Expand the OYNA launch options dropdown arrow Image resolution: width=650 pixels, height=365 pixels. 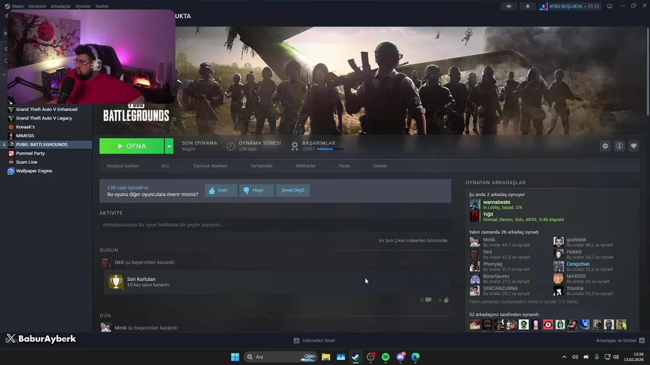(169, 146)
